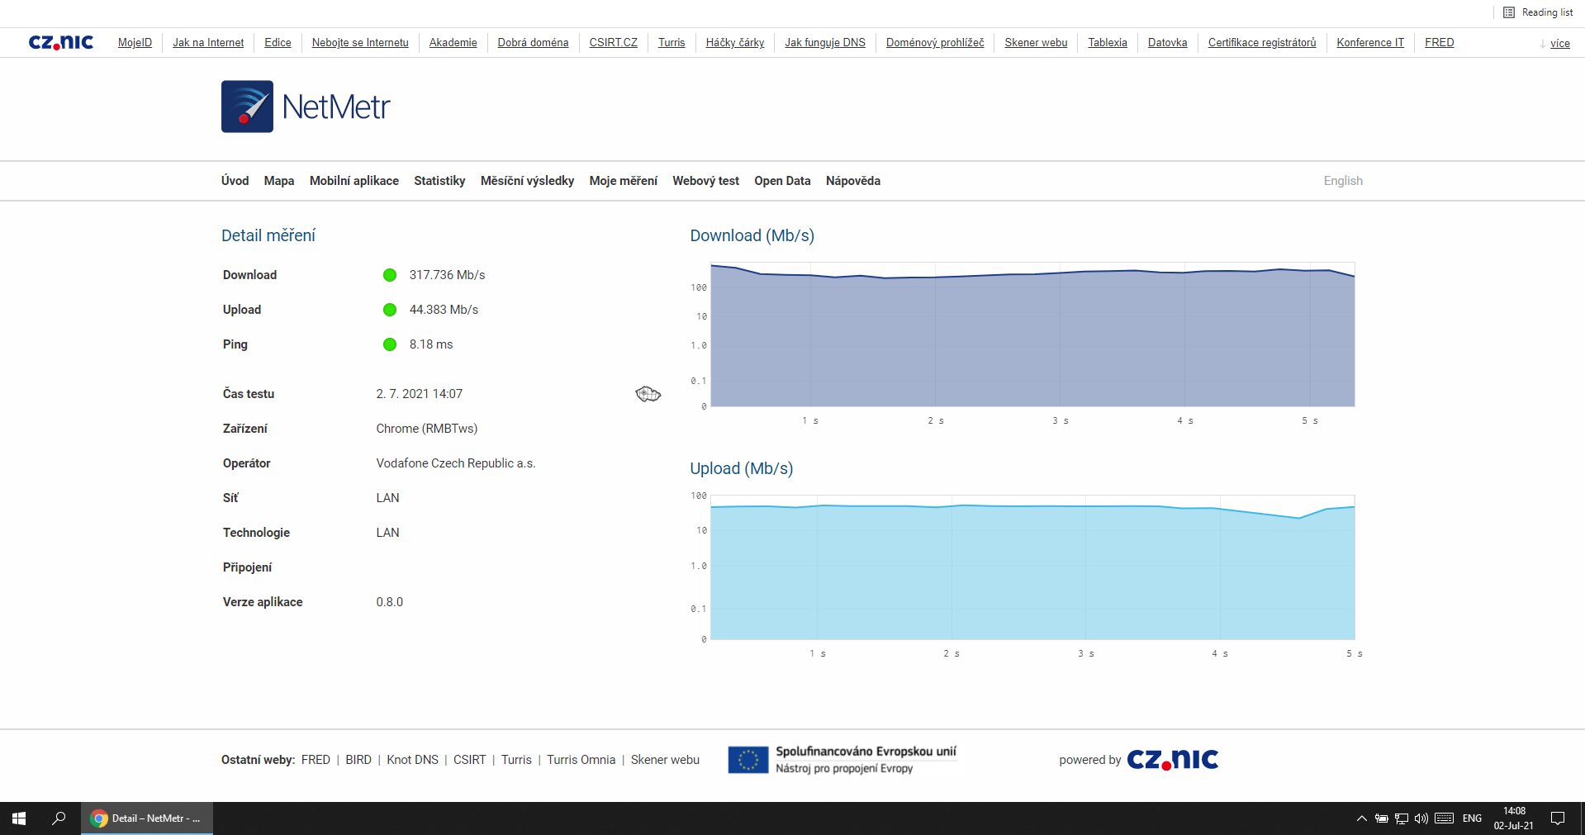Open Moje měření page
Image resolution: width=1585 pixels, height=835 pixels.
point(623,181)
